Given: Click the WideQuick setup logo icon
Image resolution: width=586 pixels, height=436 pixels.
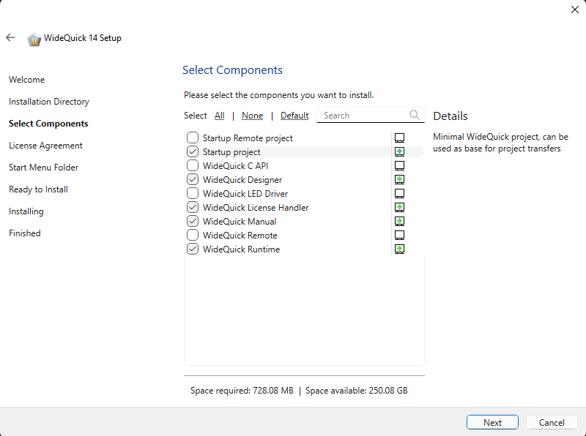Looking at the screenshot, I should pos(34,40).
